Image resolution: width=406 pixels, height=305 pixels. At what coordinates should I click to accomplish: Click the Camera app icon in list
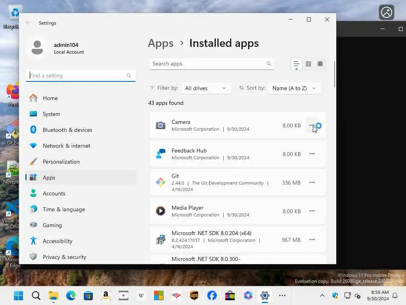click(x=161, y=125)
